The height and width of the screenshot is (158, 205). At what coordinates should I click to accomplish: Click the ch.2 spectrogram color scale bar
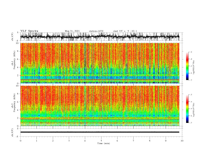click(x=187, y=109)
